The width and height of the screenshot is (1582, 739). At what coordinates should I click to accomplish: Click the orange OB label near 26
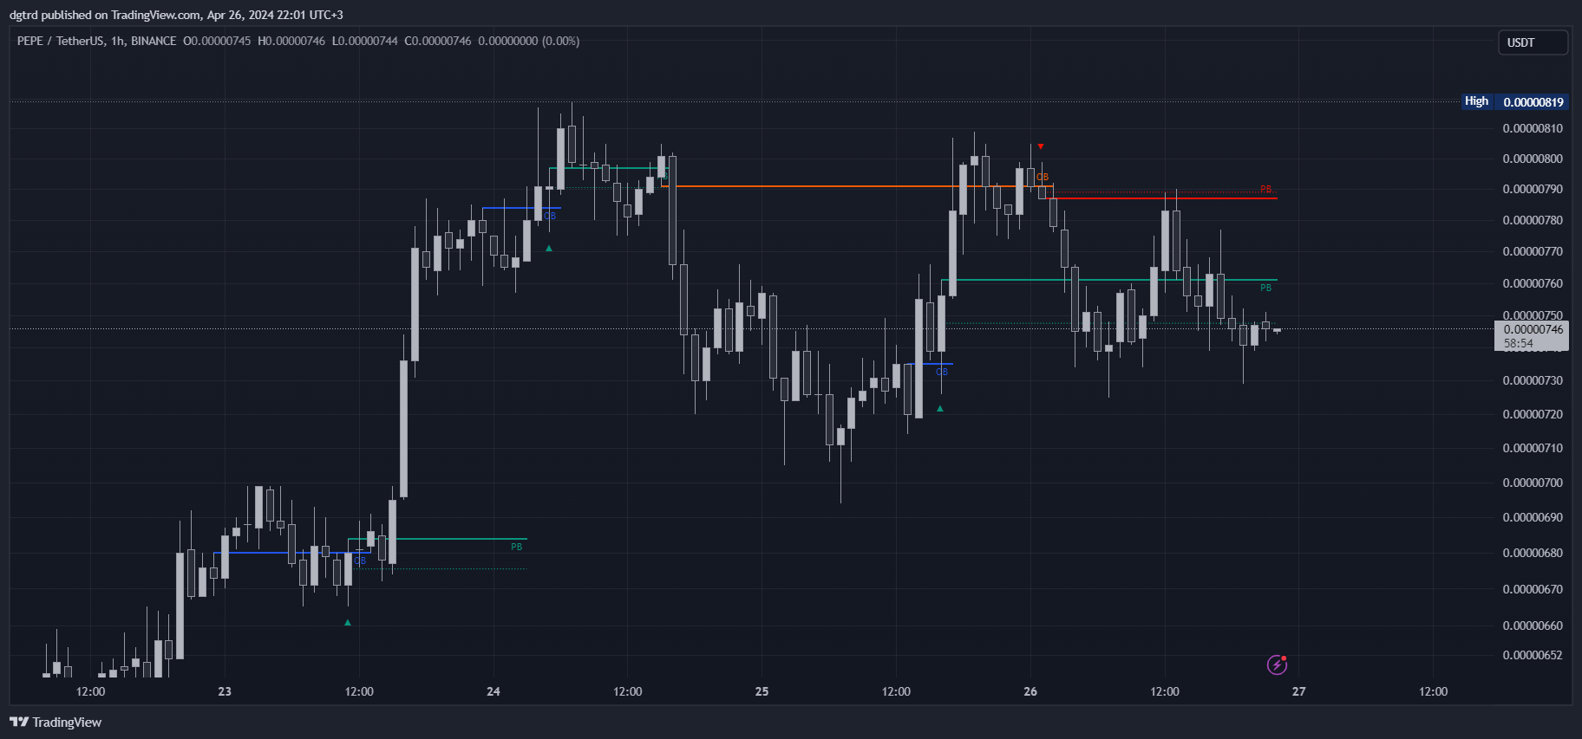click(x=1043, y=177)
